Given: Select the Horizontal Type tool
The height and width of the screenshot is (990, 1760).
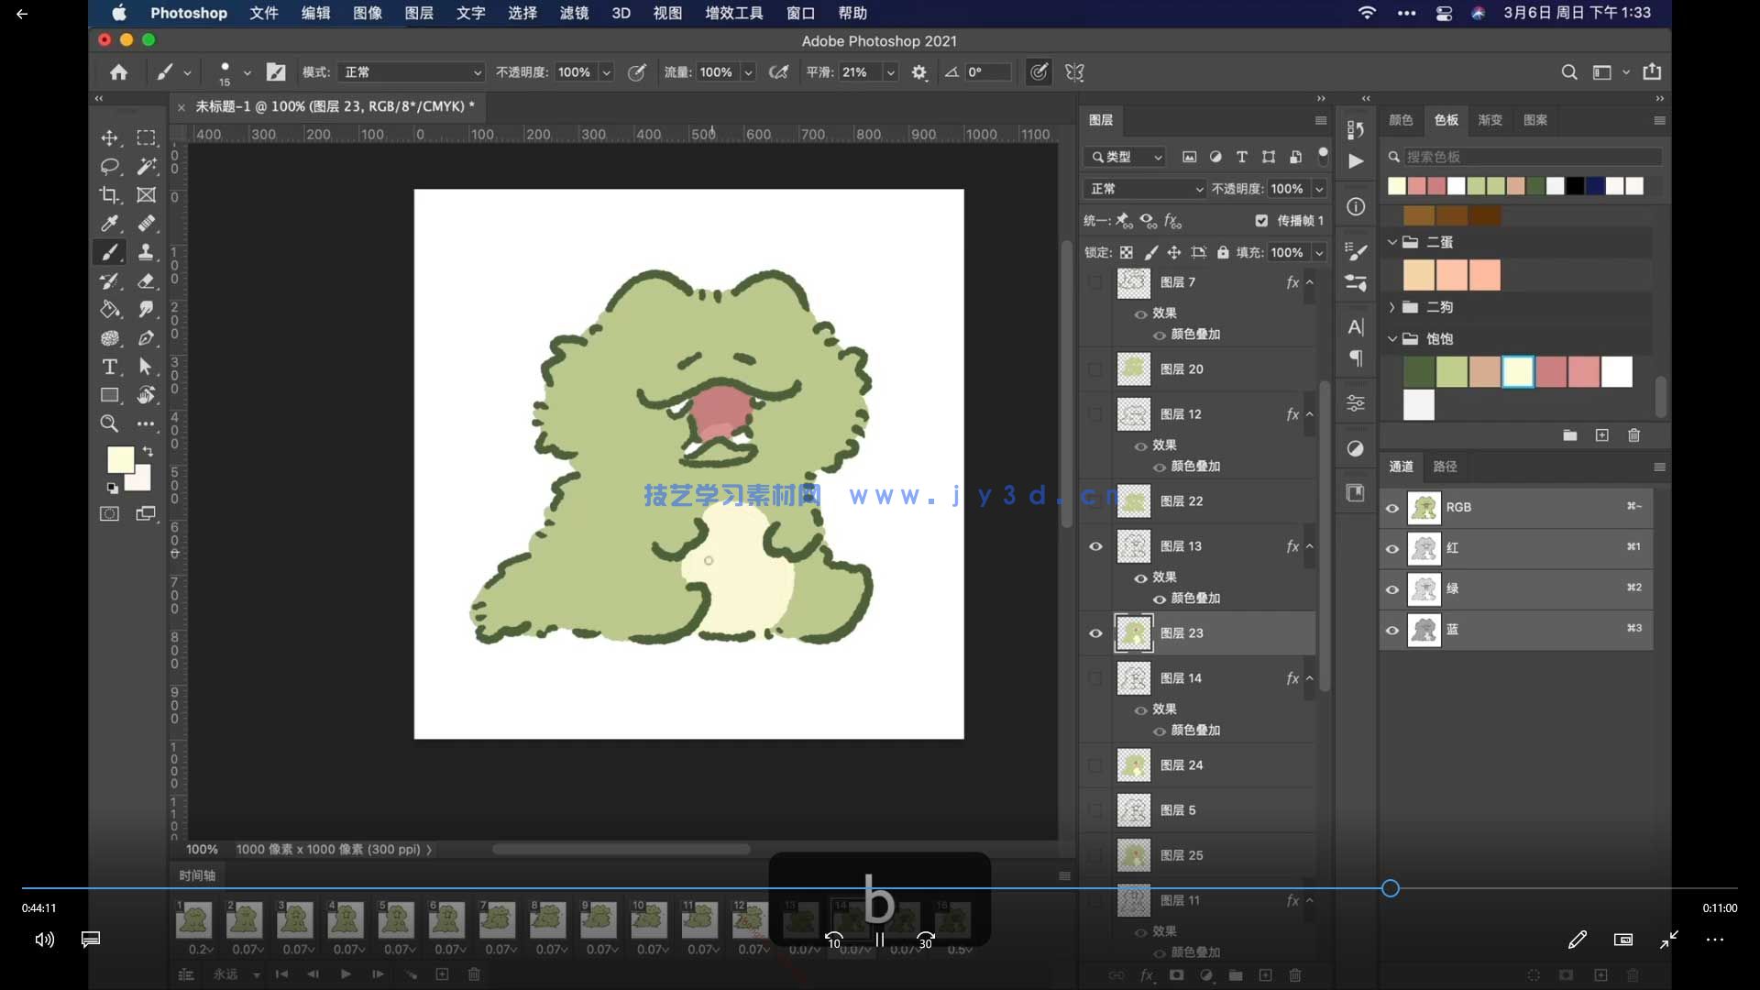Looking at the screenshot, I should (x=109, y=367).
